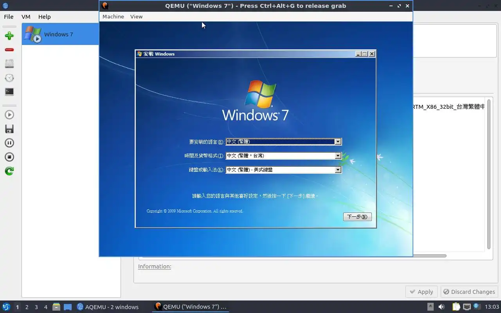Open the Help menu in AQEMU
The image size is (501, 313).
point(44,17)
